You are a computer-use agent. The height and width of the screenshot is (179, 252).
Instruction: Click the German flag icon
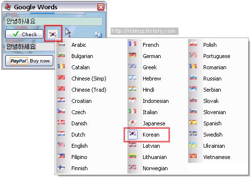click(x=132, y=55)
